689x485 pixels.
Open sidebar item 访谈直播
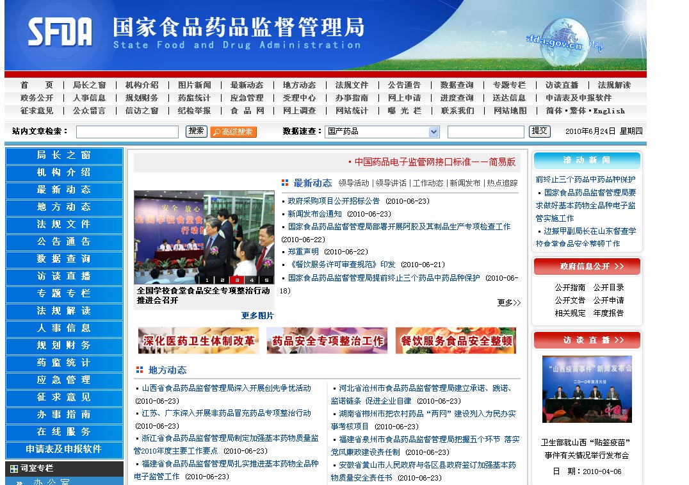pos(64,276)
